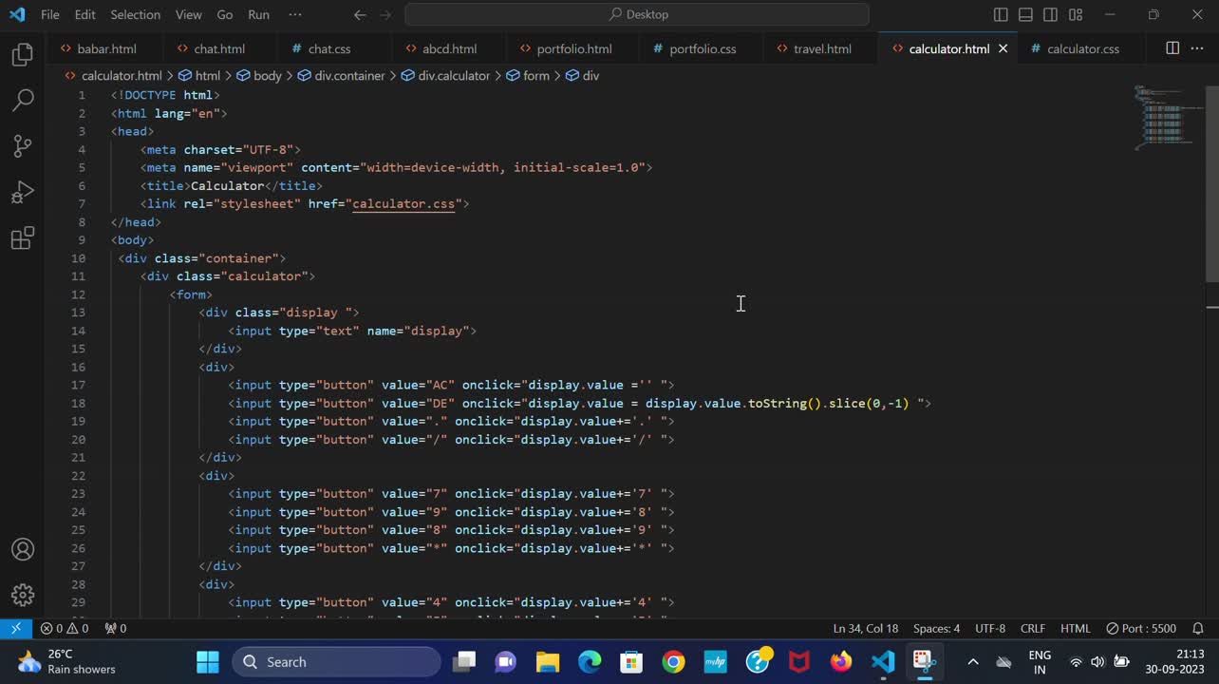Toggle the secondary side bar layout button
This screenshot has height=684, width=1219.
coord(1050,14)
